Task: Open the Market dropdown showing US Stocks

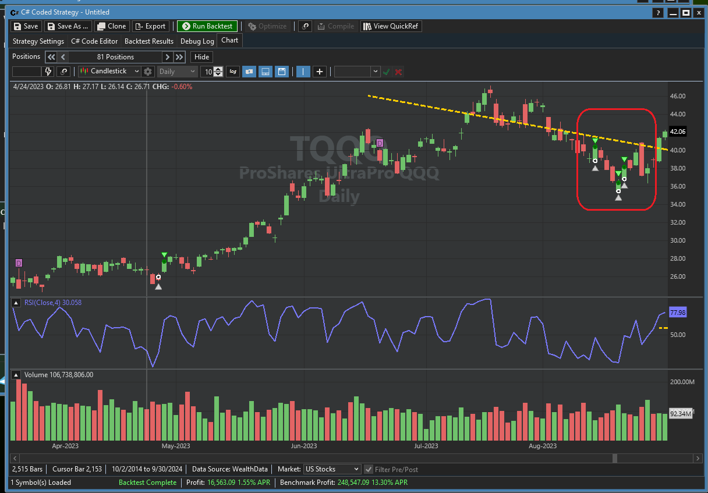Action: click(332, 469)
